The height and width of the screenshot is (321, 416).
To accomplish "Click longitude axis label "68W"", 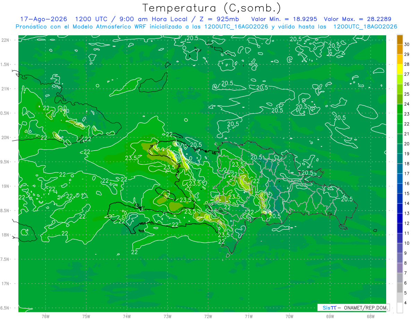I will 371,316.
